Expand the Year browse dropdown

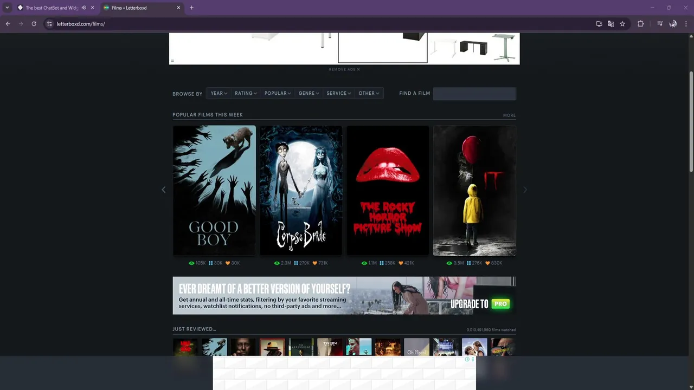click(219, 93)
